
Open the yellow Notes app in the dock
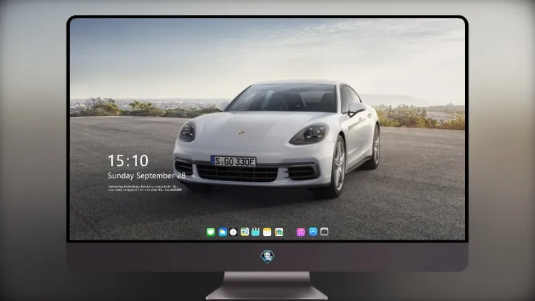[267, 232]
